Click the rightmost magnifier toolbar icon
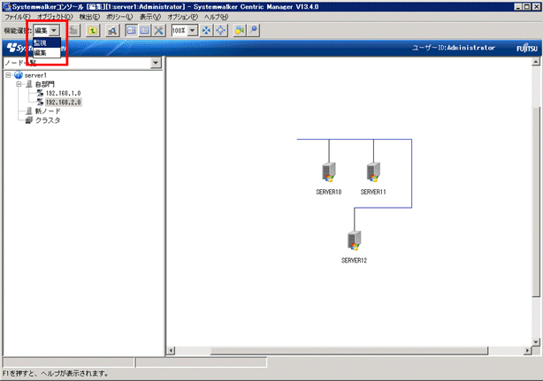The image size is (543, 381). [254, 30]
